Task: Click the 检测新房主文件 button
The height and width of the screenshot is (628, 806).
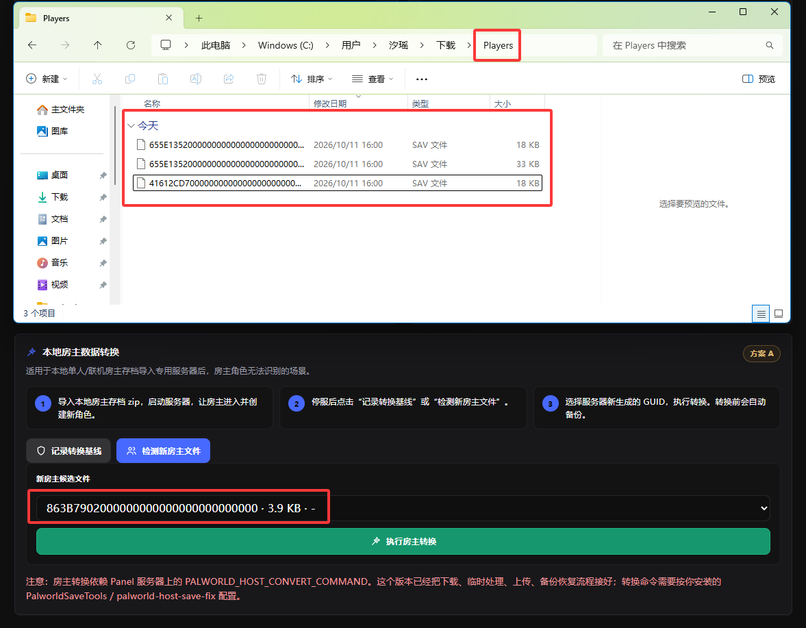Action: point(163,451)
